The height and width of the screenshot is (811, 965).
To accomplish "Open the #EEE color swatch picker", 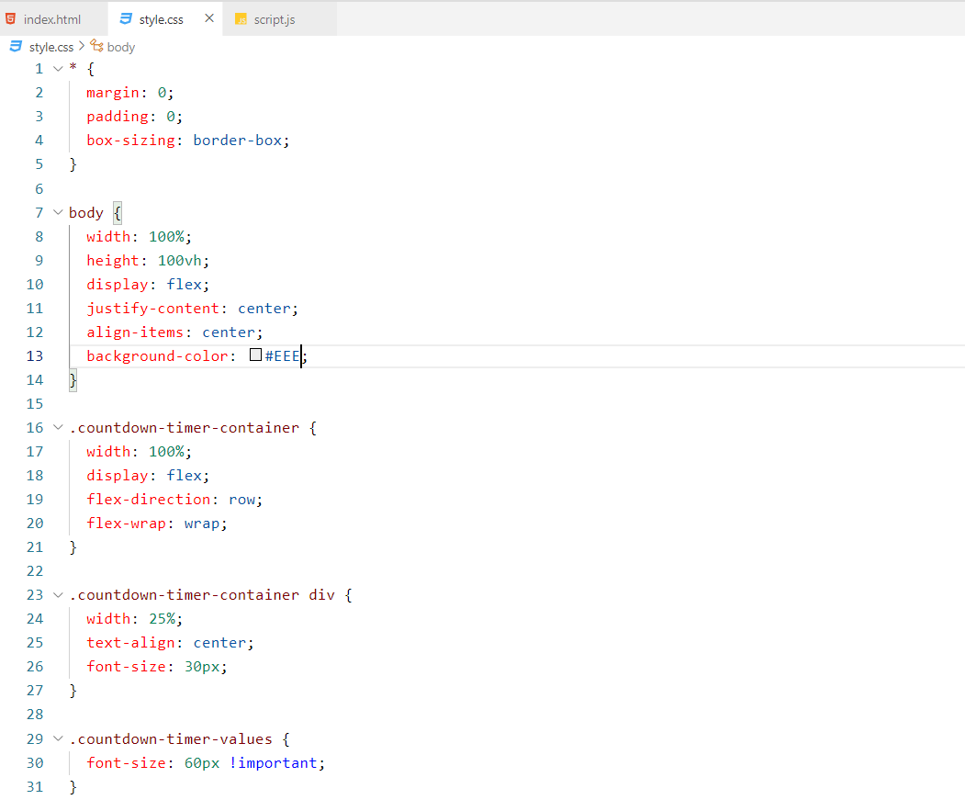I will 256,355.
